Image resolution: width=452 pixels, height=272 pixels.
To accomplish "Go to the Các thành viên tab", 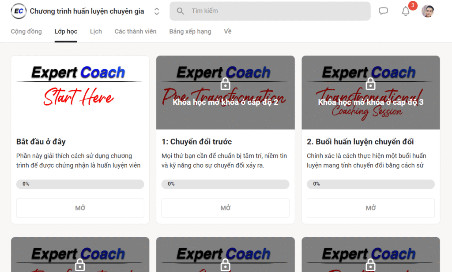I will (136, 31).
